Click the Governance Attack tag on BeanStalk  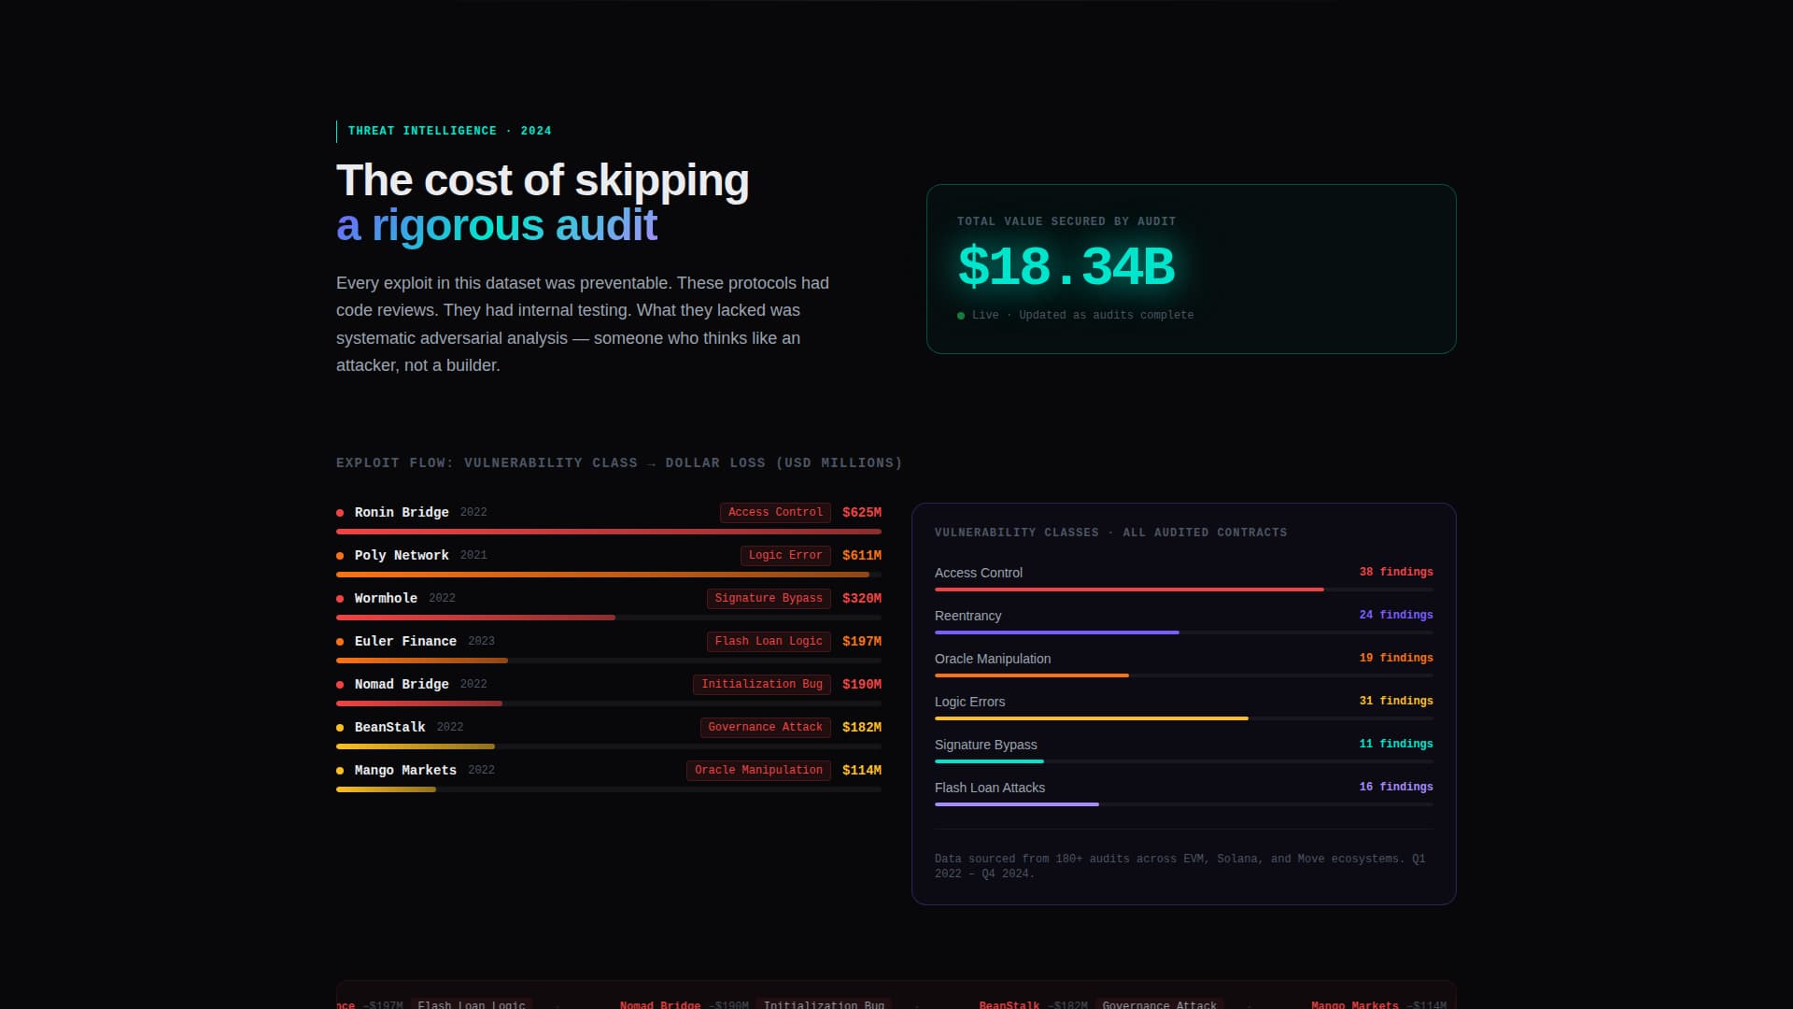tap(766, 727)
